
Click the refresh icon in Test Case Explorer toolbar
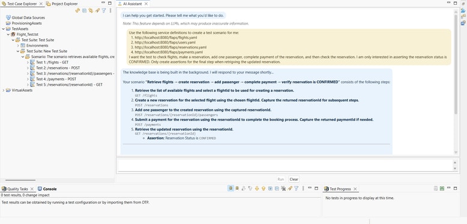click(x=77, y=11)
